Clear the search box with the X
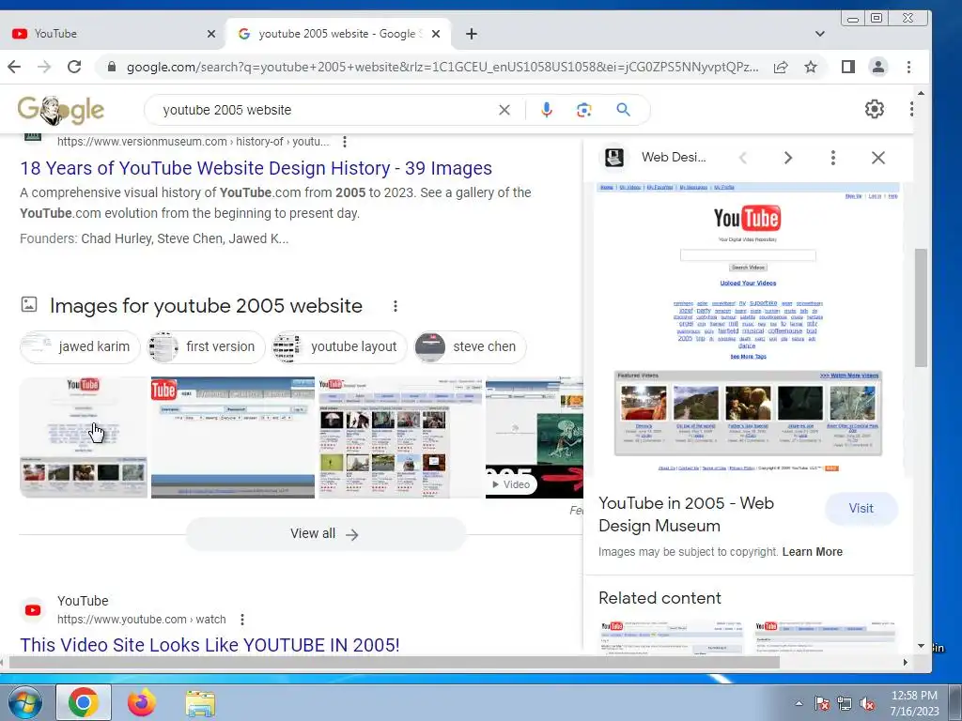Screen dimensions: 962x721 (x=504, y=110)
